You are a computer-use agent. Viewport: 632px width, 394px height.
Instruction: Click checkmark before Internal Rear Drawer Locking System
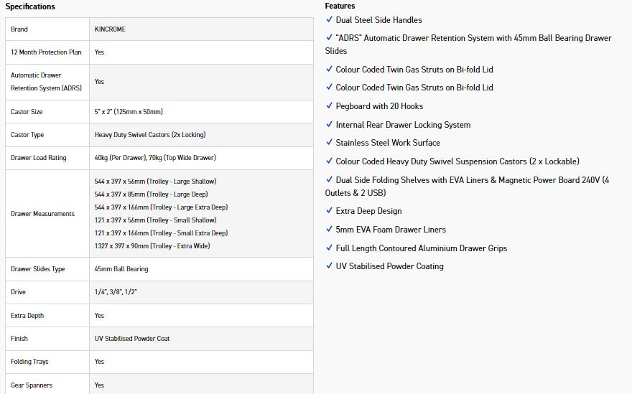[x=329, y=124]
